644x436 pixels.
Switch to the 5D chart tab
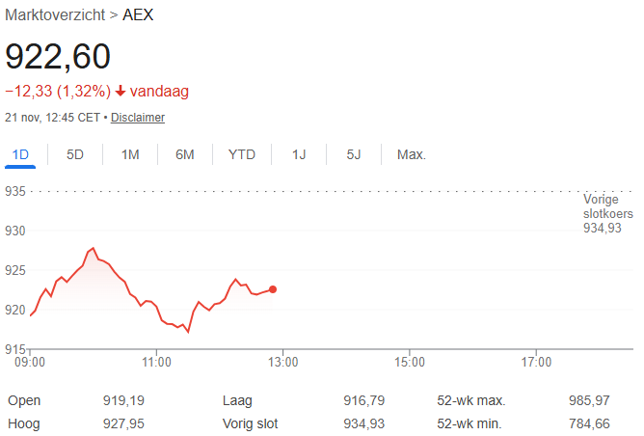pos(75,154)
